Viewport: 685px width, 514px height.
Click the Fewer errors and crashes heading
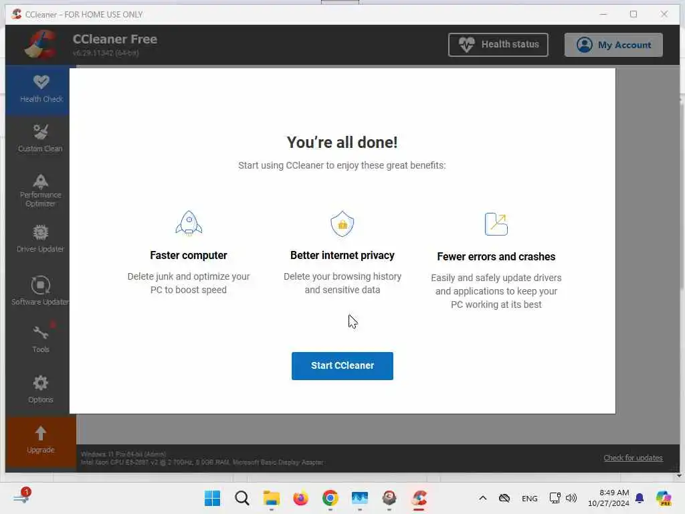(496, 256)
